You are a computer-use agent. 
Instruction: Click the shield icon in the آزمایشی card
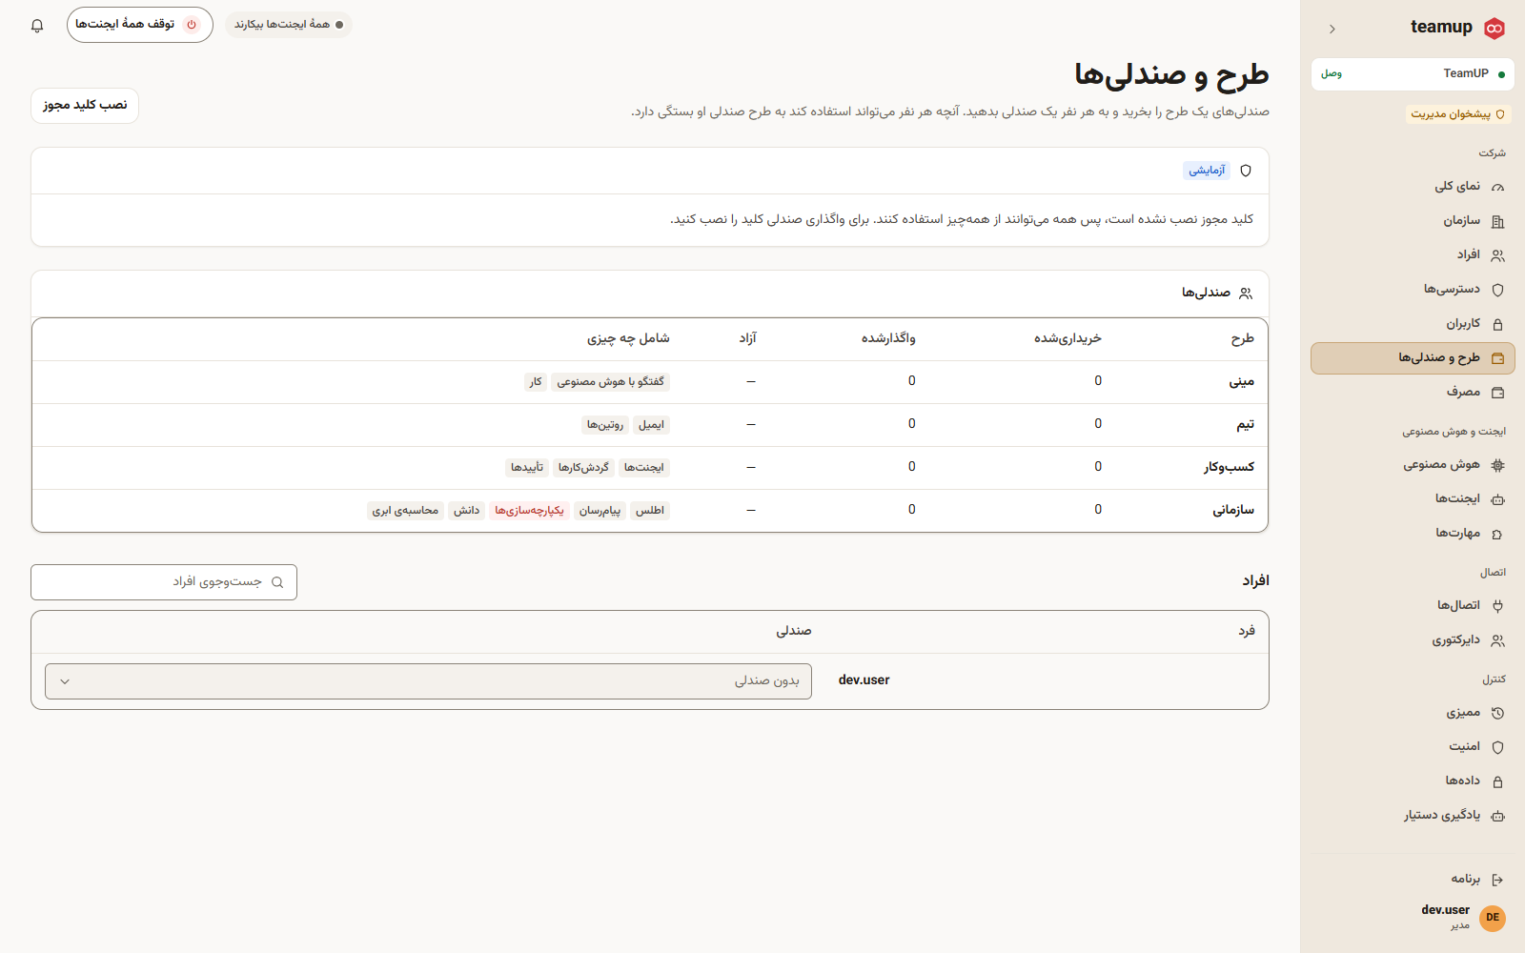pyautogui.click(x=1246, y=171)
